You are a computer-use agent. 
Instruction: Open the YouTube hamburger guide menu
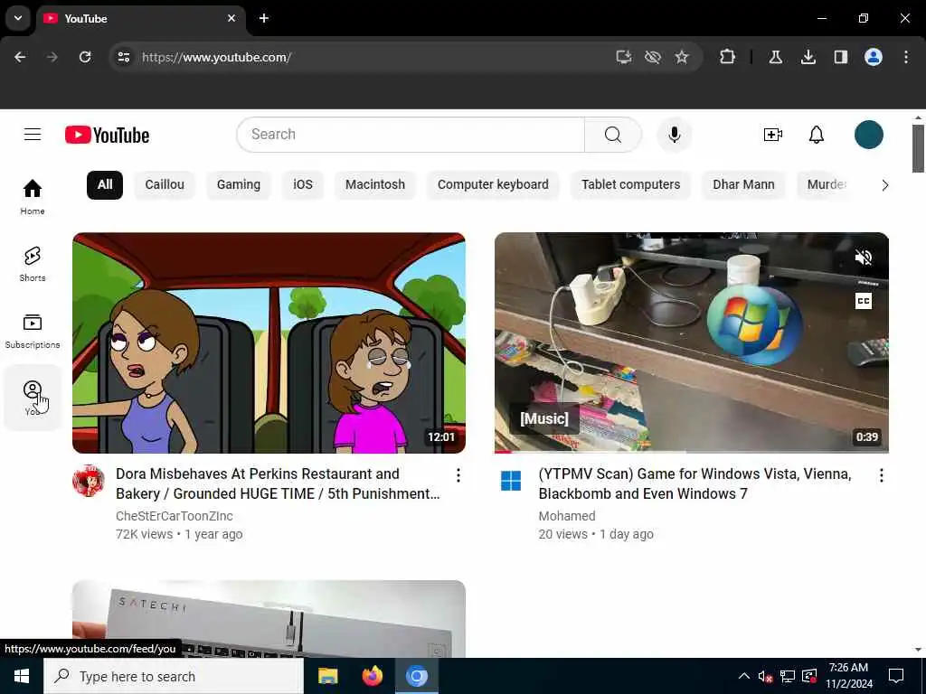(33, 135)
